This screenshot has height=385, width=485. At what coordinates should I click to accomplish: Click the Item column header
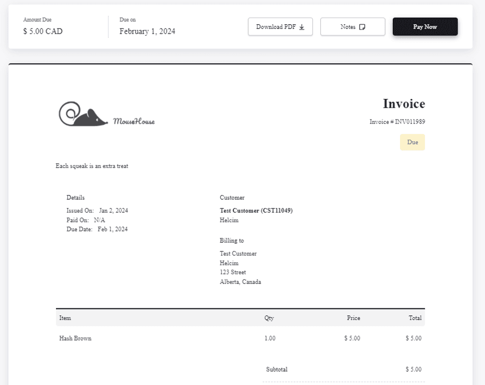tap(65, 318)
